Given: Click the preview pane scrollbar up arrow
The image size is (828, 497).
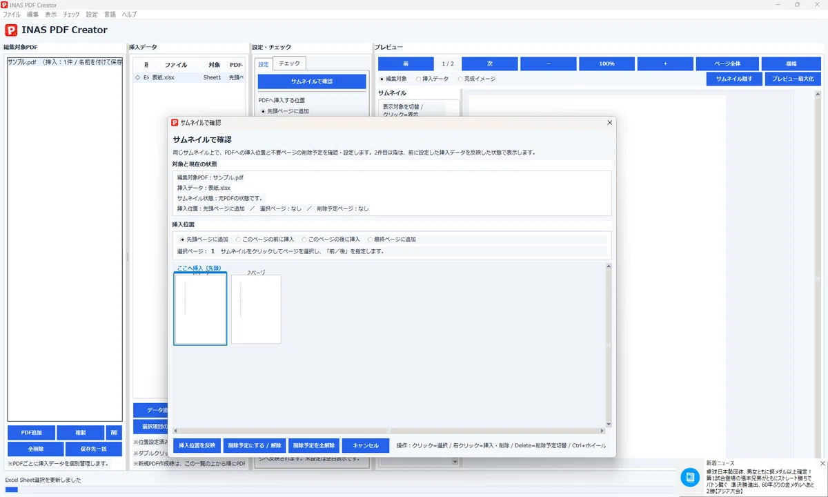Looking at the screenshot, I should (816, 94).
